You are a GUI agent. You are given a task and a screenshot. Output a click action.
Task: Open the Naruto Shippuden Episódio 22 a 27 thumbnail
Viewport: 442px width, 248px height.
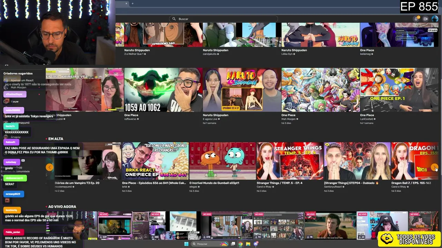pos(242,90)
